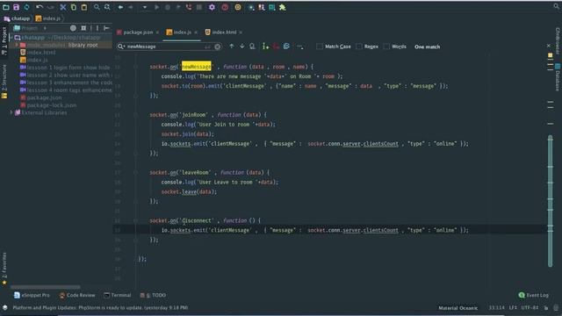
Task: Close the package.json tab
Action: click(157, 32)
